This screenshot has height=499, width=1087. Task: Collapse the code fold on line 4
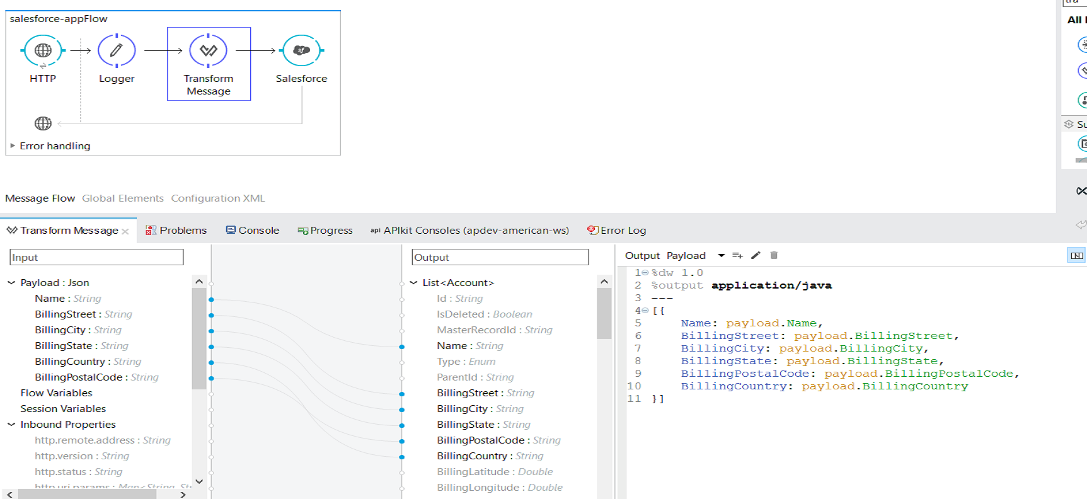click(645, 311)
